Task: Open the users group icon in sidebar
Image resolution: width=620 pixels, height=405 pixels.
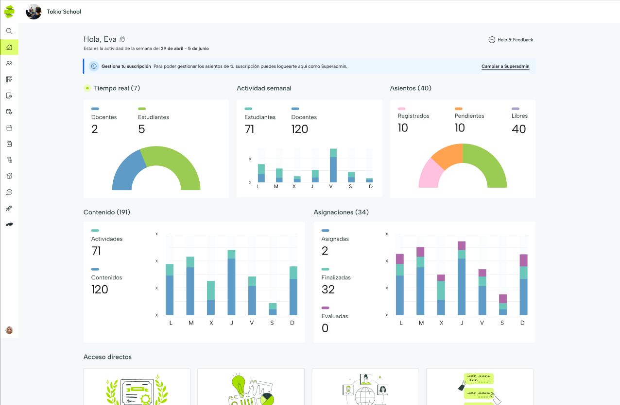Action: [9, 63]
